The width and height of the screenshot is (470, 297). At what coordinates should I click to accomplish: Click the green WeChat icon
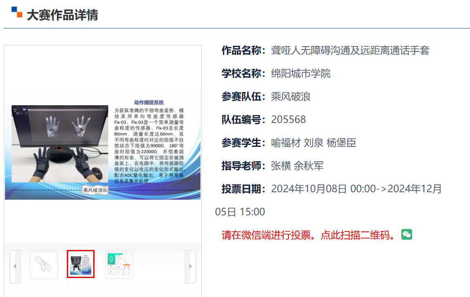coord(406,235)
